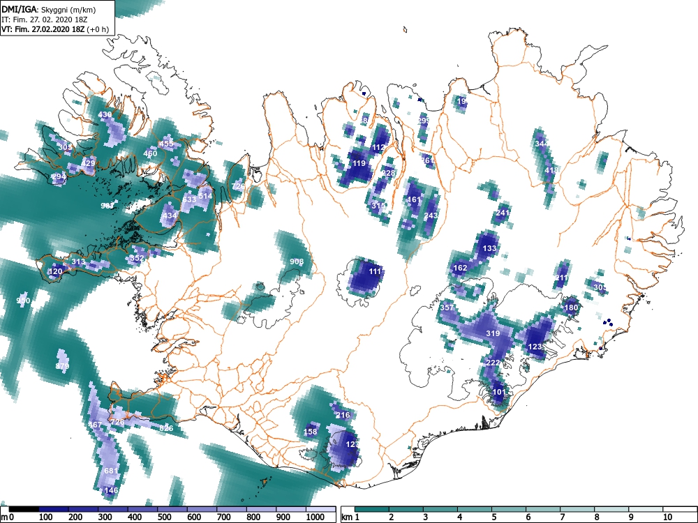The image size is (698, 523).
Task: Click visibility value 681 on the map
Action: click(111, 471)
